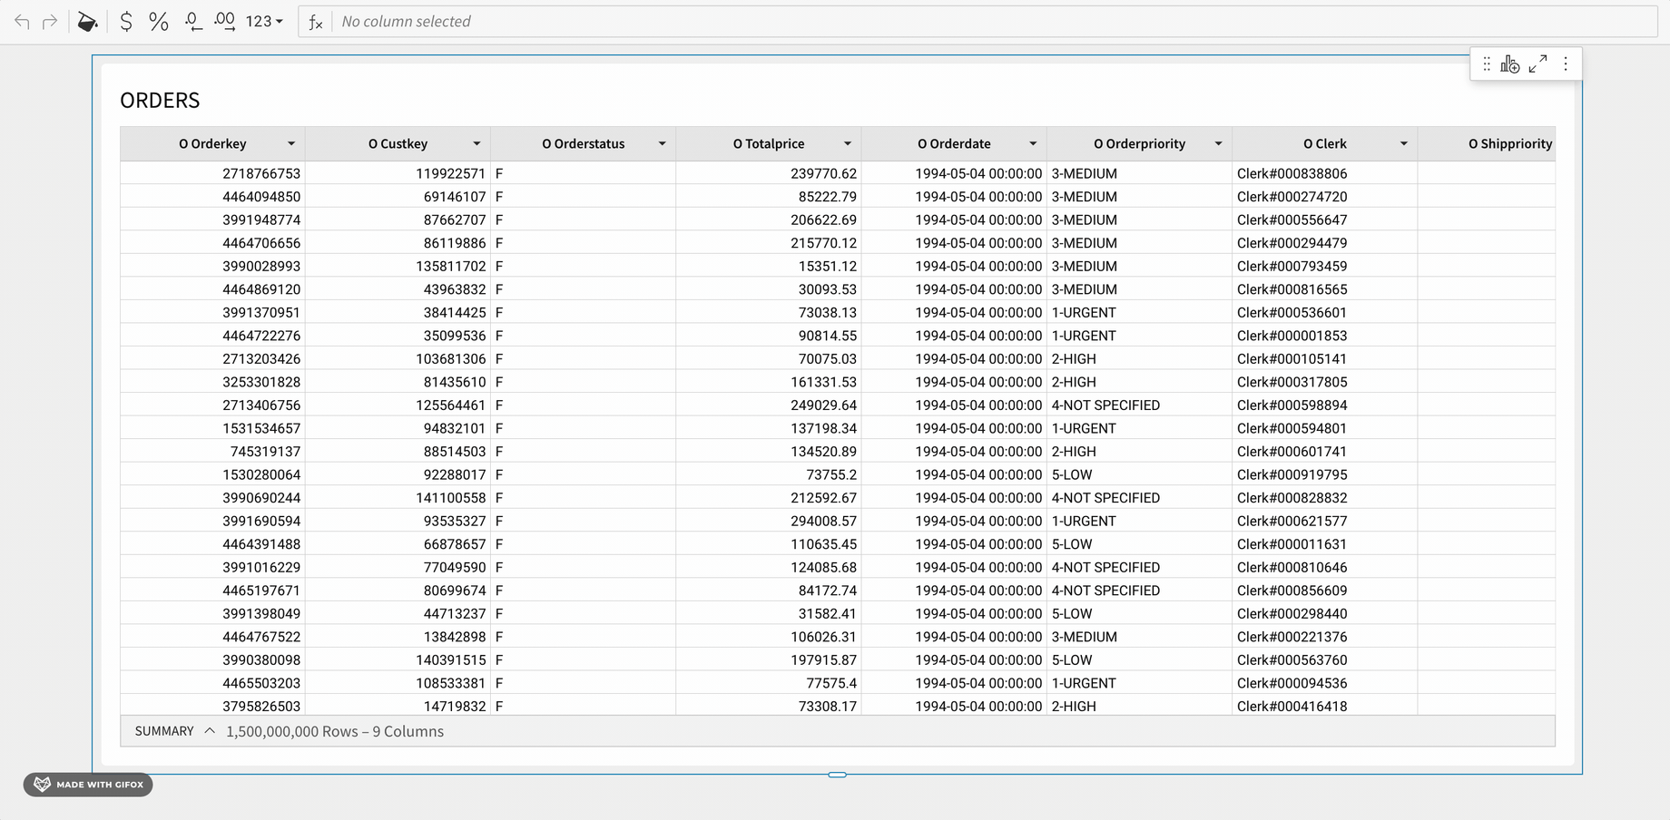Expand the SUMMARY bar

[210, 731]
